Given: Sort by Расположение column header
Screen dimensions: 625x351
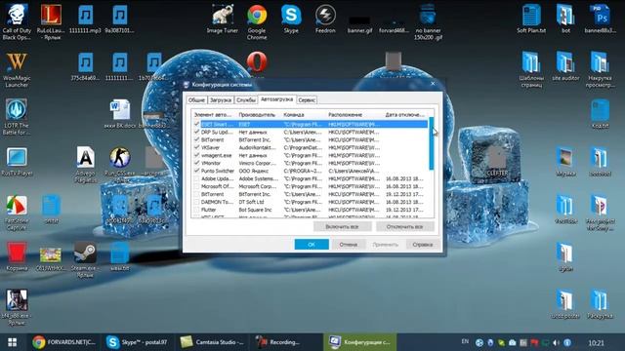Looking at the screenshot, I should tap(354, 115).
